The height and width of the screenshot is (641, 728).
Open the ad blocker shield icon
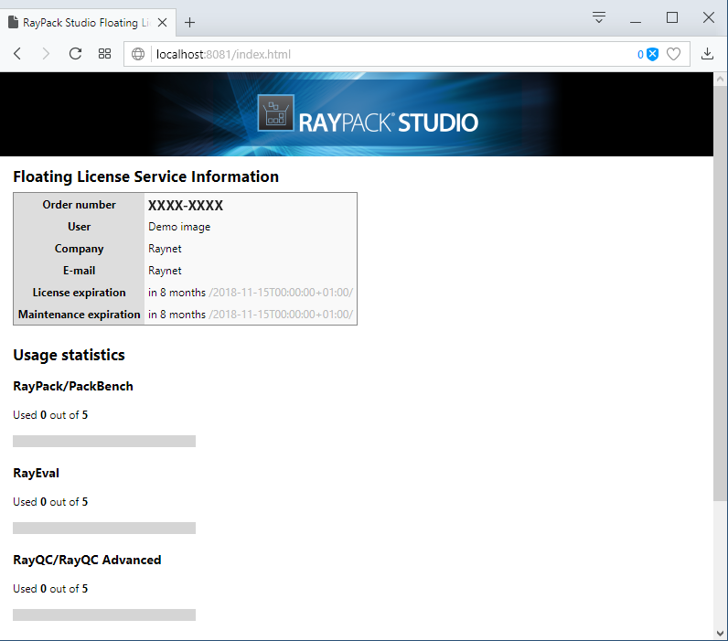click(x=652, y=54)
